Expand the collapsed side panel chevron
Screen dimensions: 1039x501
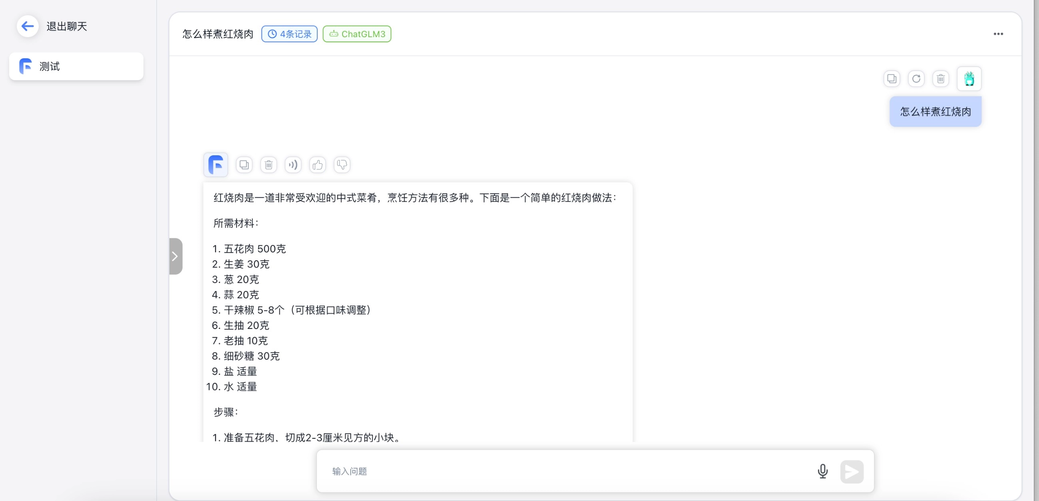(x=175, y=256)
